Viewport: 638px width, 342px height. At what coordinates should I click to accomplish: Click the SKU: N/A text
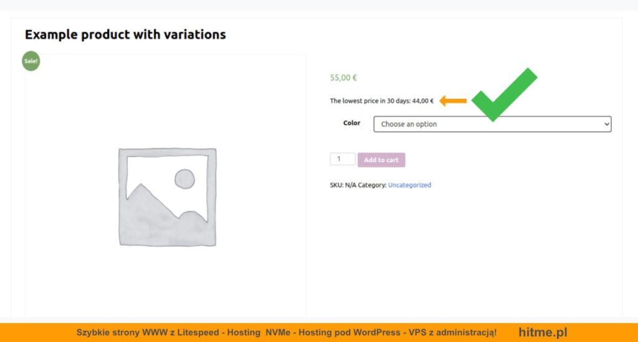click(343, 185)
